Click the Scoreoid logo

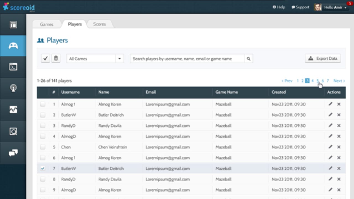[19, 7]
